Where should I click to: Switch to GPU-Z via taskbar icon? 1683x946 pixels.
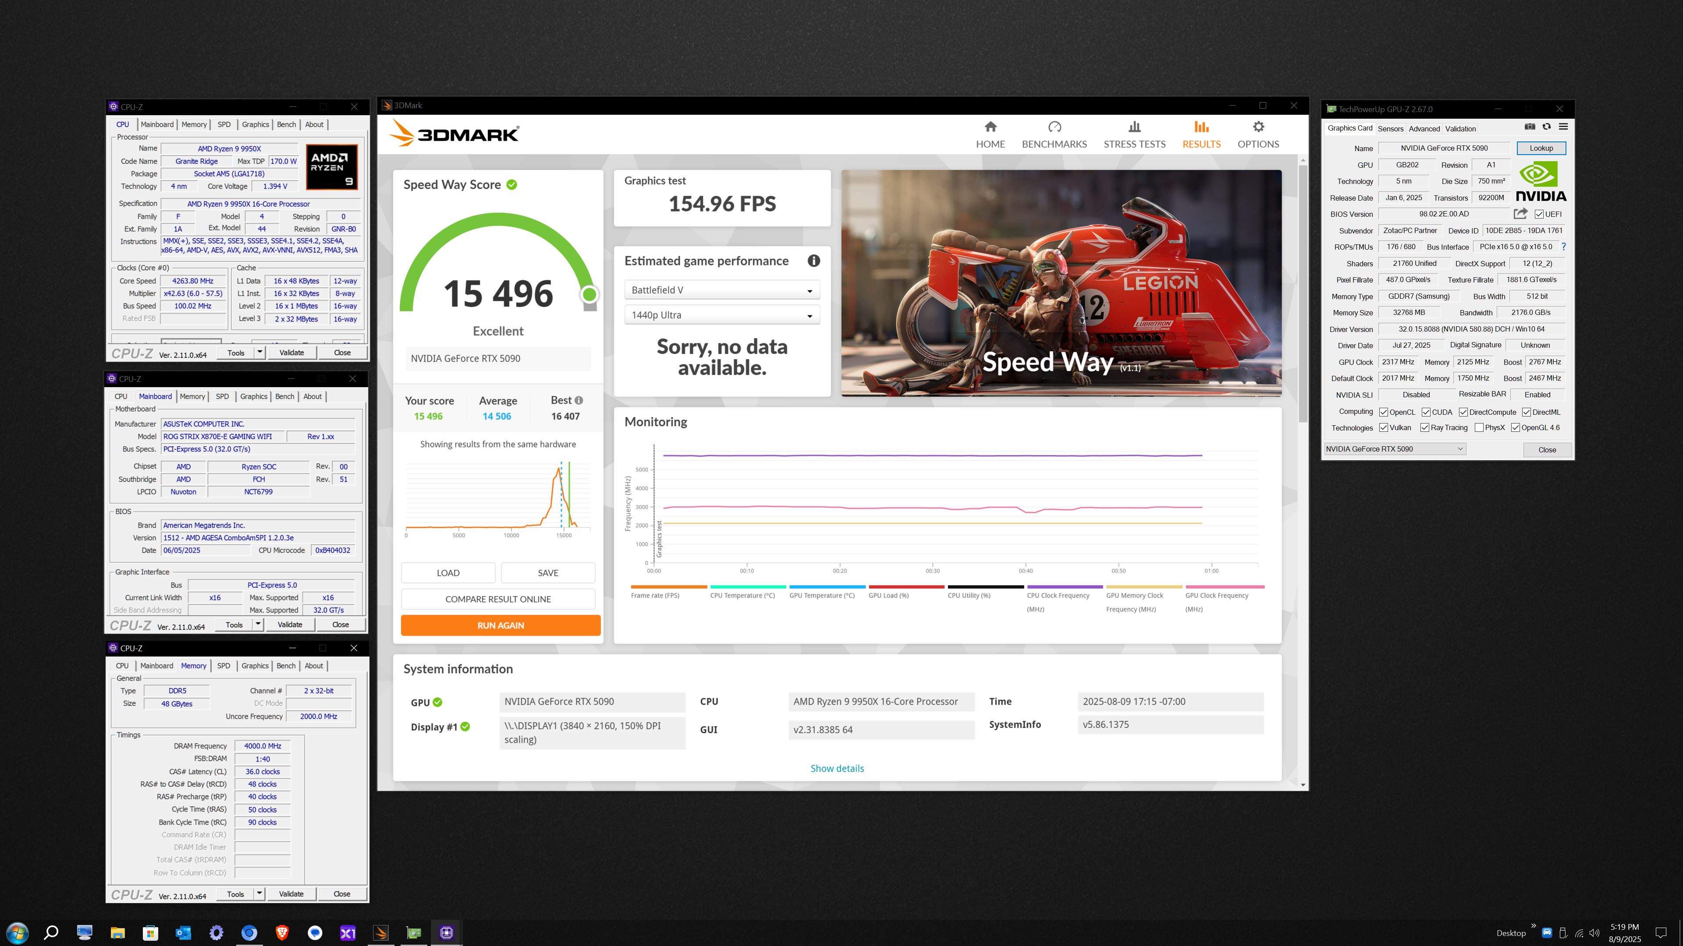point(414,933)
